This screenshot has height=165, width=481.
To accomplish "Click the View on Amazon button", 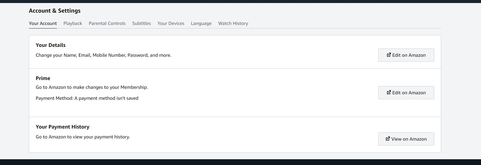I will point(406,139).
